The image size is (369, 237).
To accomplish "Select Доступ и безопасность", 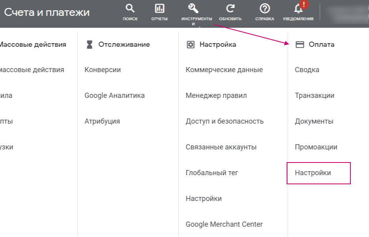I will pyautogui.click(x=224, y=121).
